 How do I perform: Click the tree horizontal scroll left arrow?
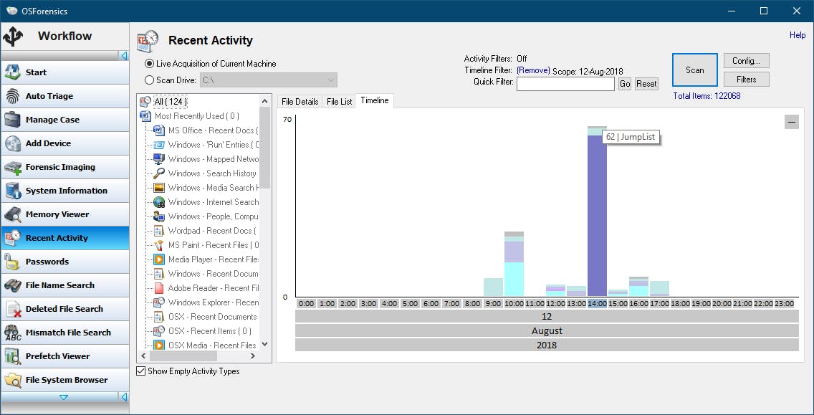click(x=143, y=356)
